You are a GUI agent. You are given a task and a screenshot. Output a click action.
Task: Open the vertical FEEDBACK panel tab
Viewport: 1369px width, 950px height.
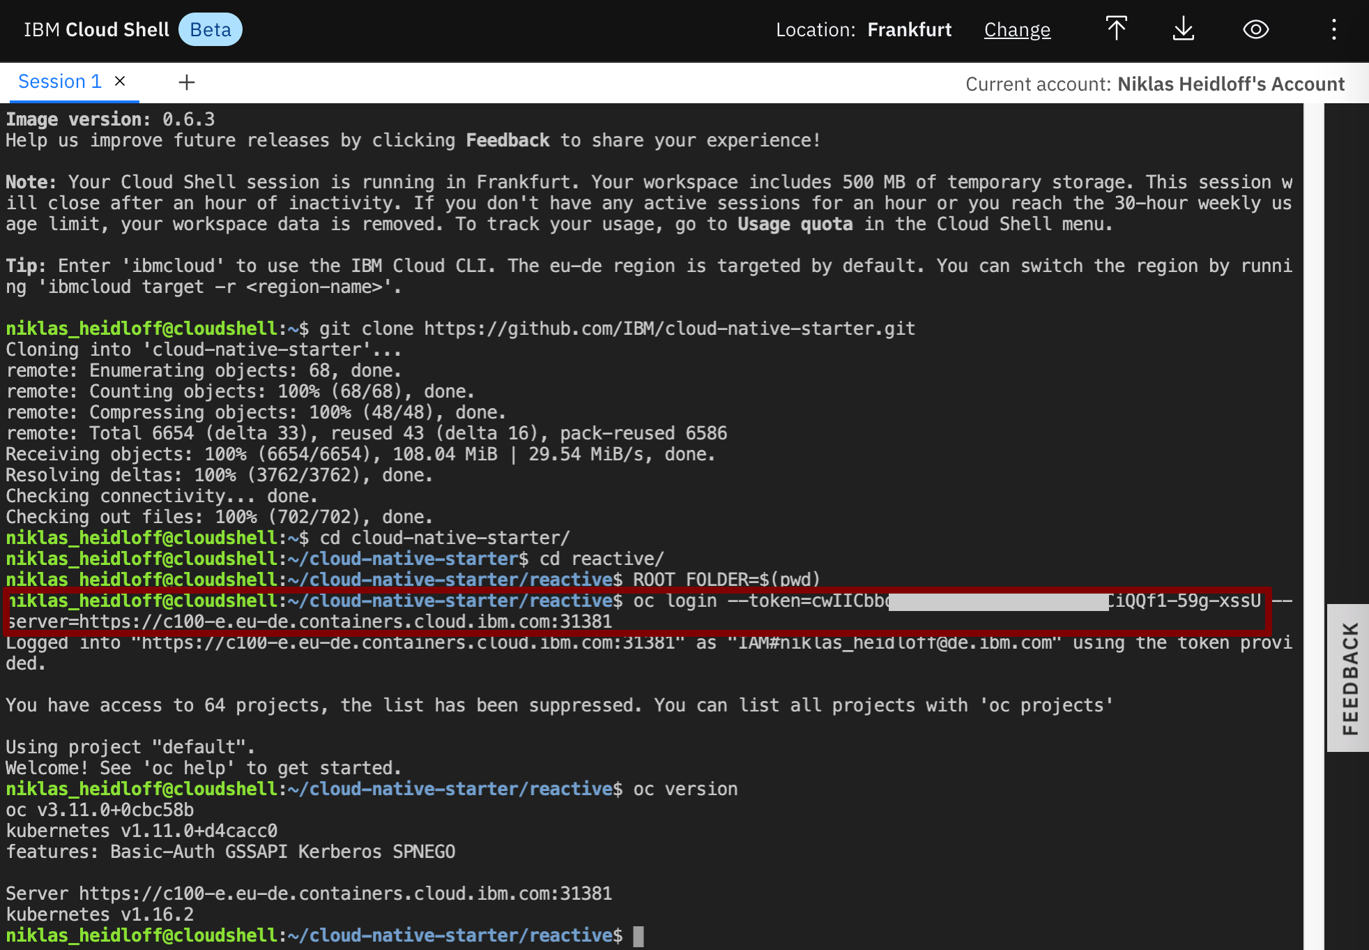coord(1349,678)
